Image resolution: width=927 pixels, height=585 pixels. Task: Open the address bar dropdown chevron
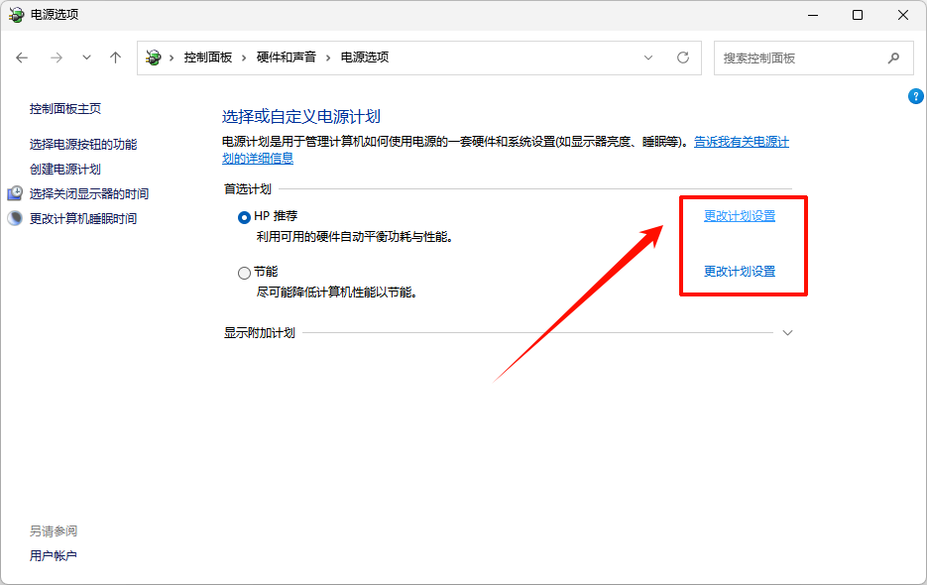pyautogui.click(x=648, y=58)
